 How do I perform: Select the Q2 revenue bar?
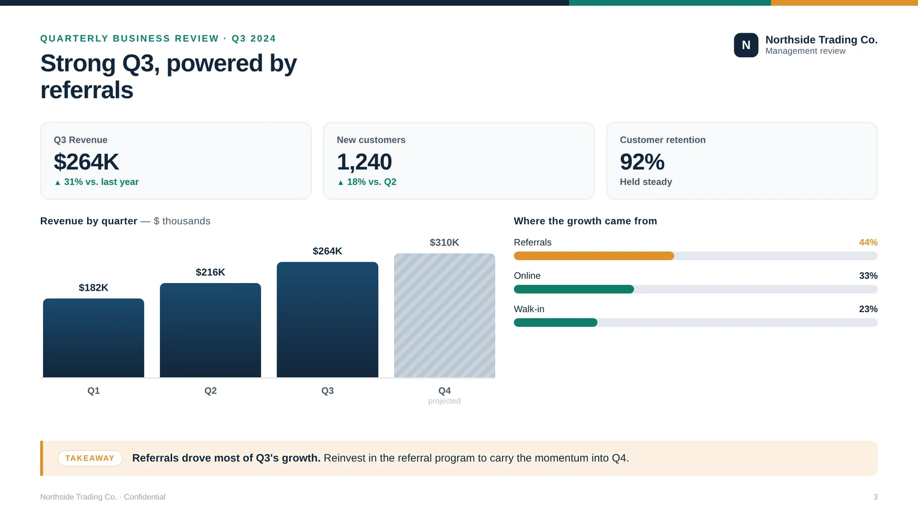click(211, 330)
